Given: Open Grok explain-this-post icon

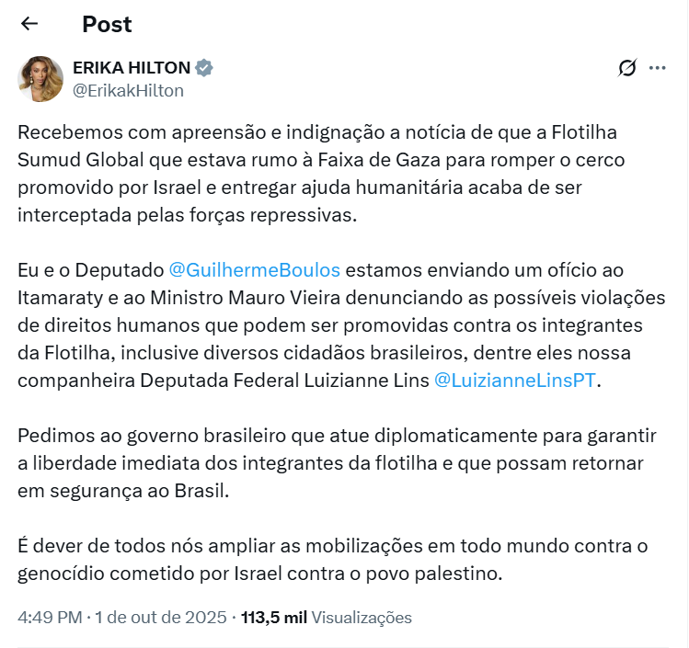Looking at the screenshot, I should click(627, 68).
